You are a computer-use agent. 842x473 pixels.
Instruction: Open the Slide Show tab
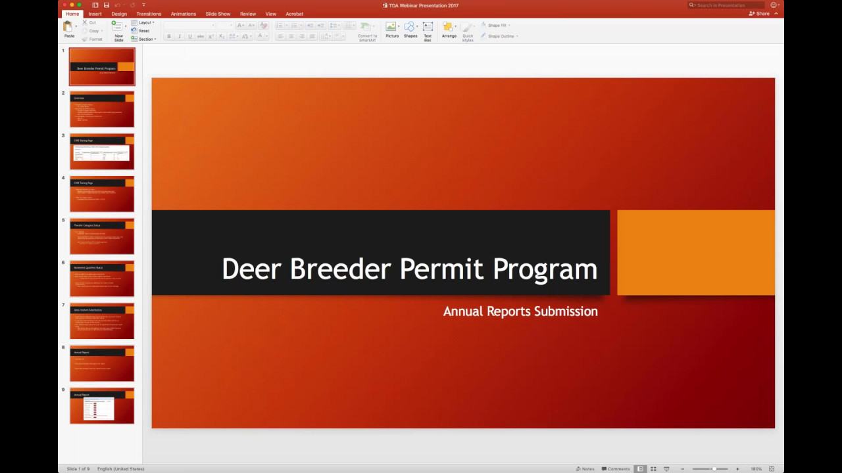pos(218,14)
